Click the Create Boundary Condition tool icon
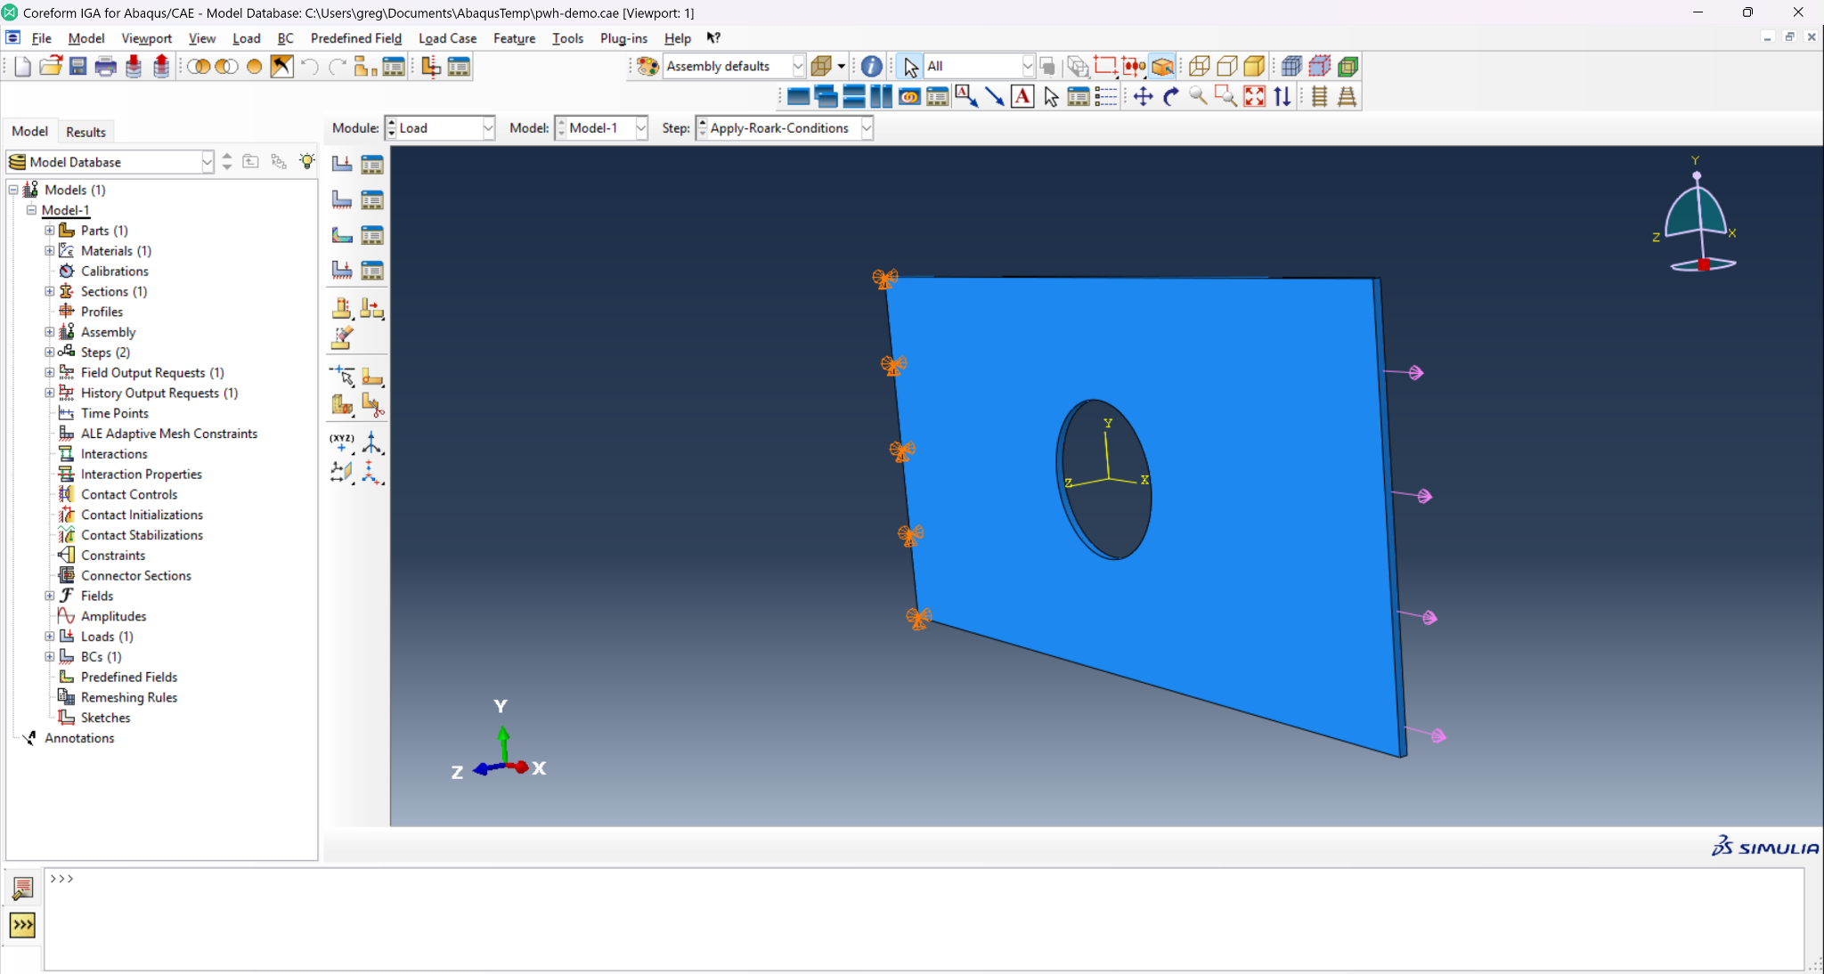Viewport: 1824px width, 974px height. (342, 199)
